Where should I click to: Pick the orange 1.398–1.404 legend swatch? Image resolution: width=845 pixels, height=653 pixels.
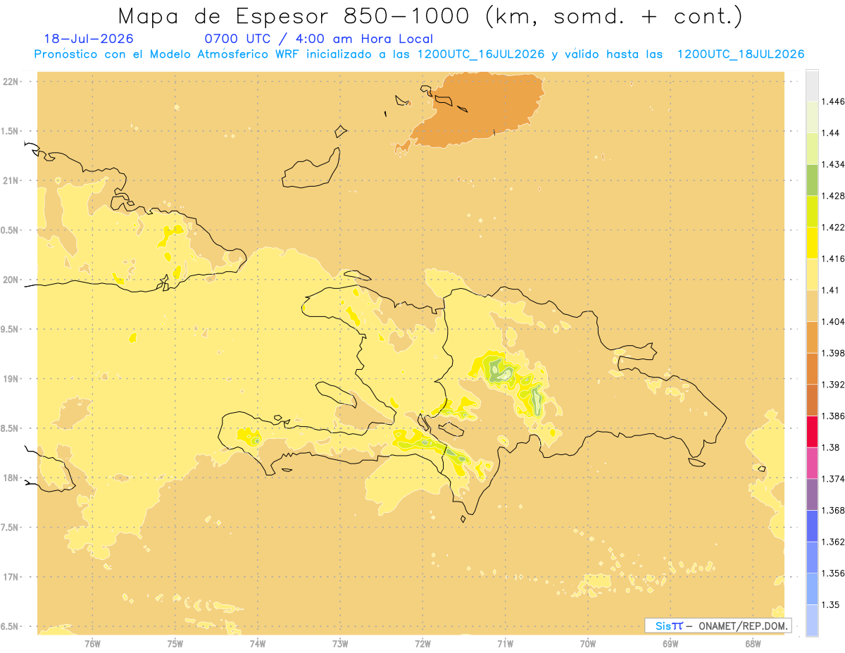click(x=812, y=337)
